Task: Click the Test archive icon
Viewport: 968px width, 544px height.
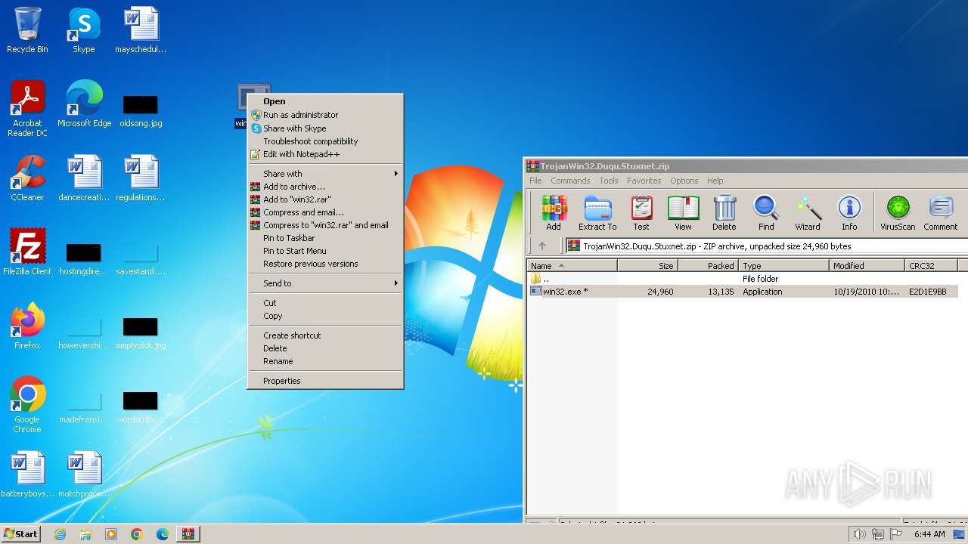Action: click(x=641, y=212)
